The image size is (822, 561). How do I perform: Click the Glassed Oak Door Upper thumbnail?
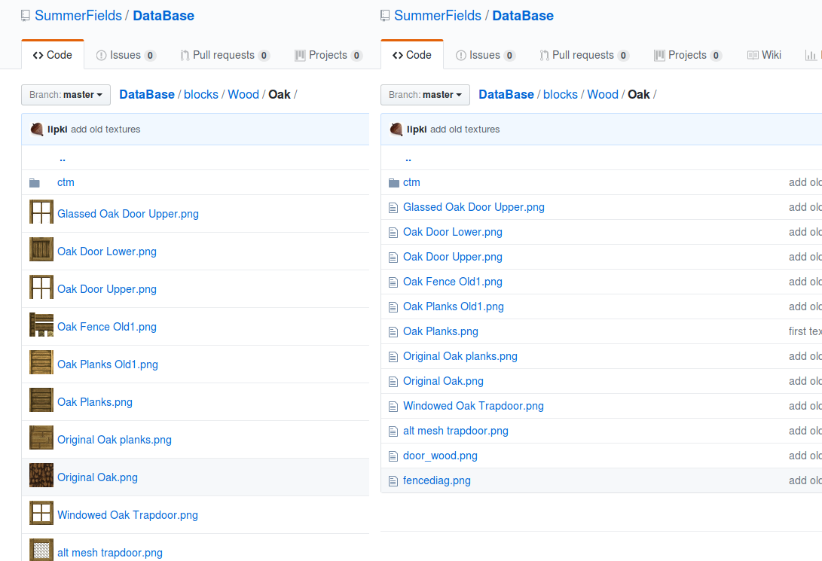click(41, 212)
